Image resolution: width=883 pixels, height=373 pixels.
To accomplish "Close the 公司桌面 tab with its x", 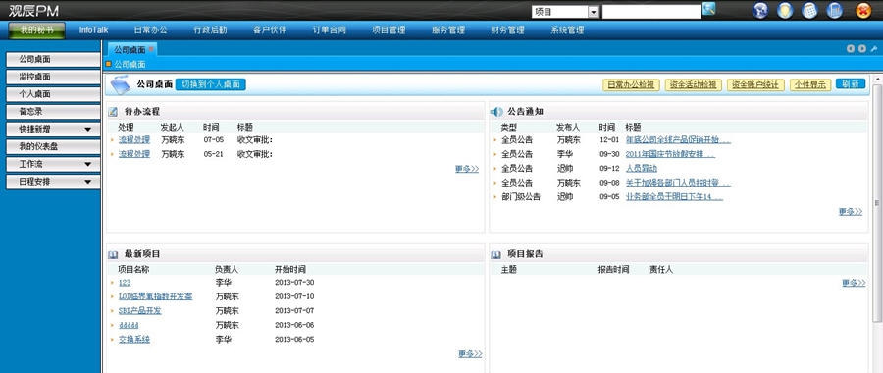I will [x=151, y=50].
